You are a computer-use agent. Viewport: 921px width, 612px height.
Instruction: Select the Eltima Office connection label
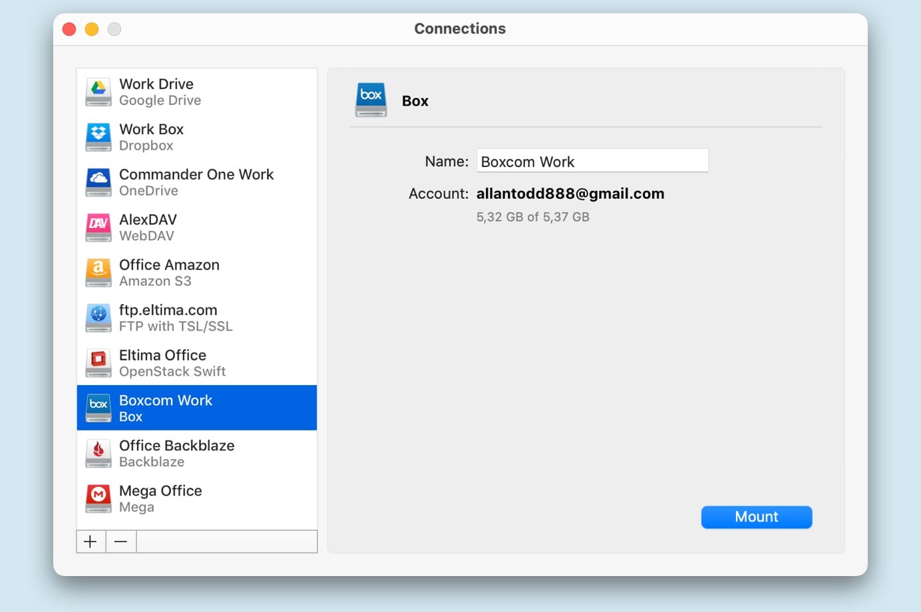(162, 355)
